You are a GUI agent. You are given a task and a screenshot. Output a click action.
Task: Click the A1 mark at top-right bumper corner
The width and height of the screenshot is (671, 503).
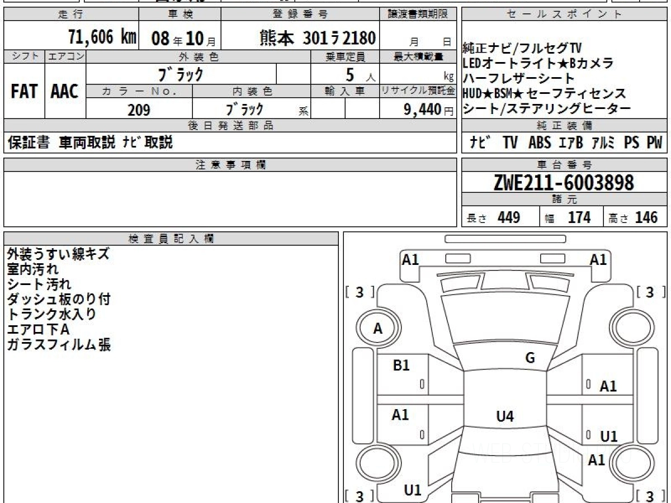(598, 260)
